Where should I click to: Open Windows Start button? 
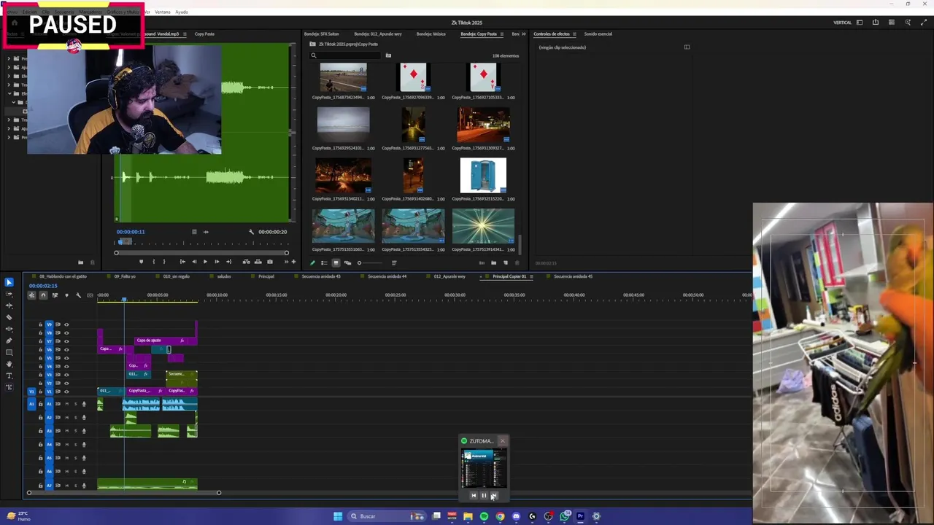[x=338, y=516]
